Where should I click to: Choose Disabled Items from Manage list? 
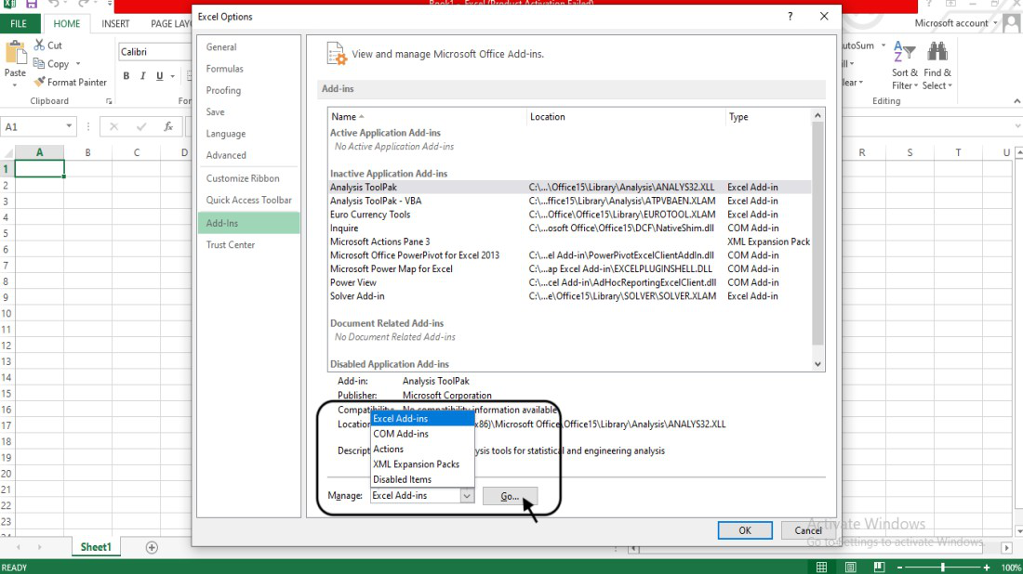coord(422,479)
